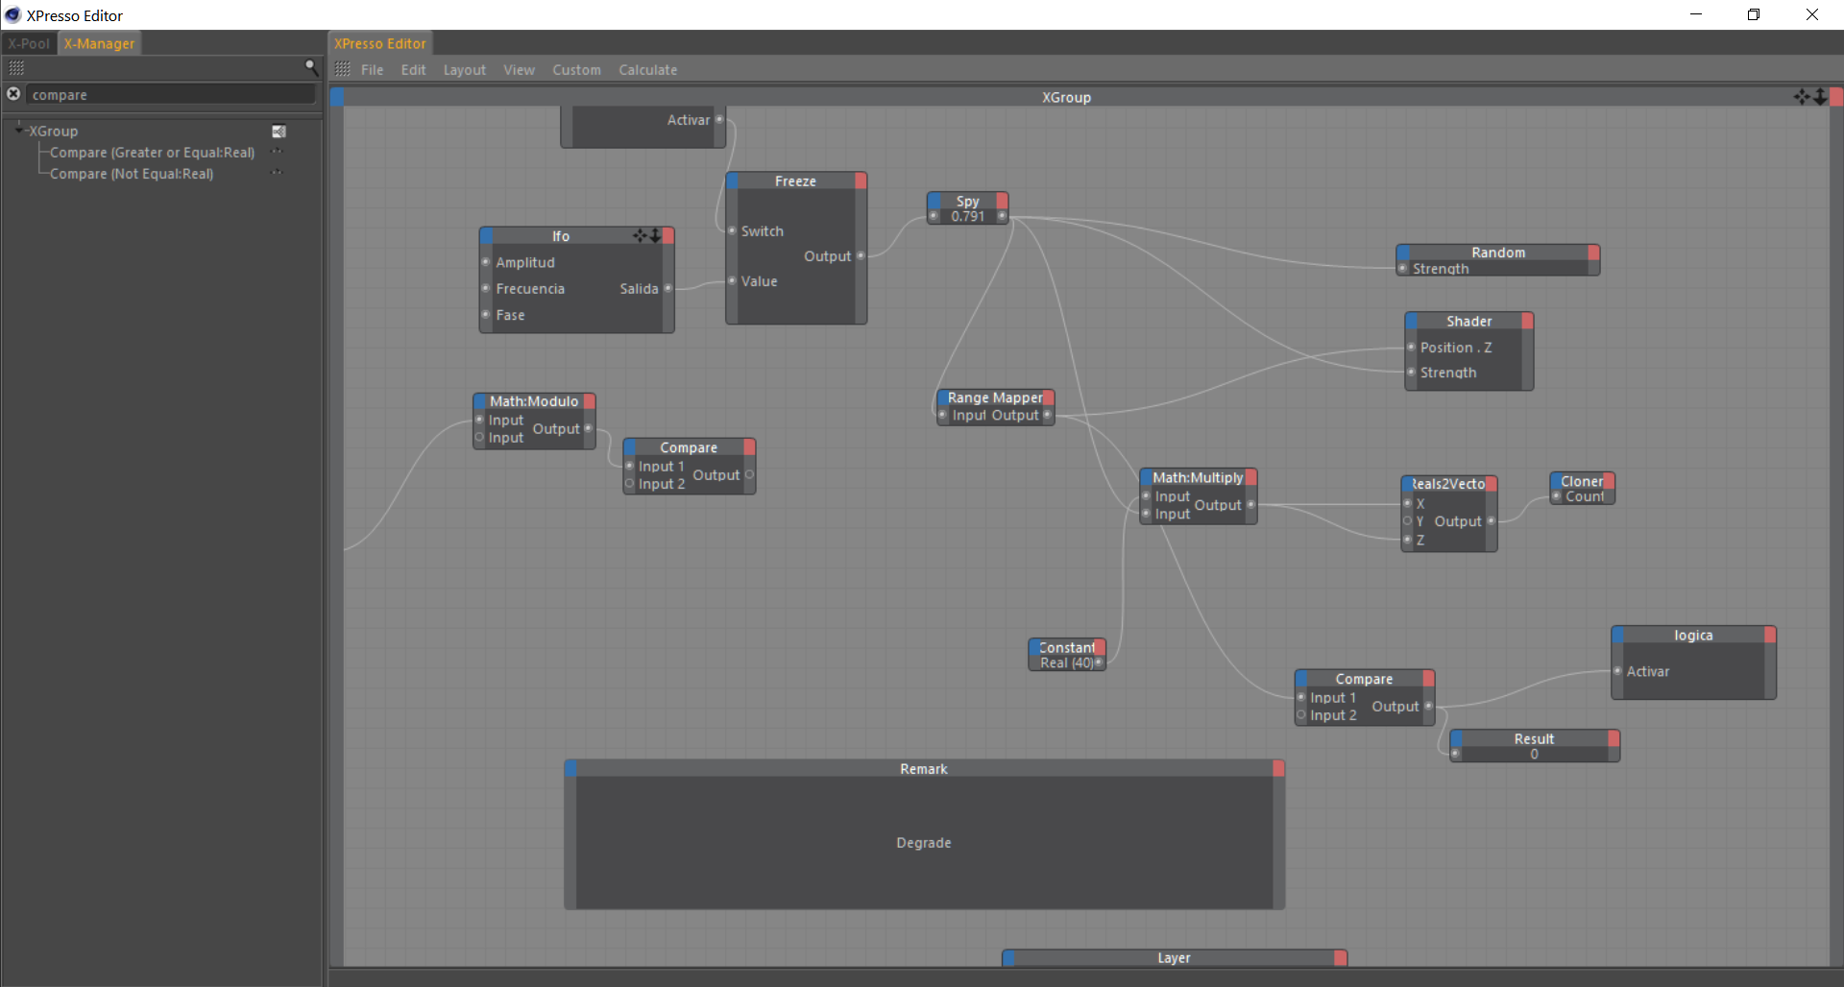Viewport: 1844px width, 987px height.
Task: Click the Spy node's 0.791 value display
Action: [969, 216]
